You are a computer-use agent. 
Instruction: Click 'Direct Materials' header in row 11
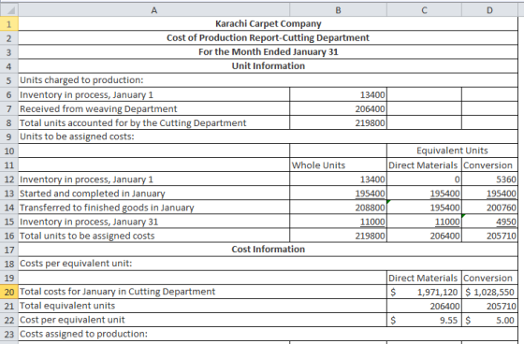(424, 165)
